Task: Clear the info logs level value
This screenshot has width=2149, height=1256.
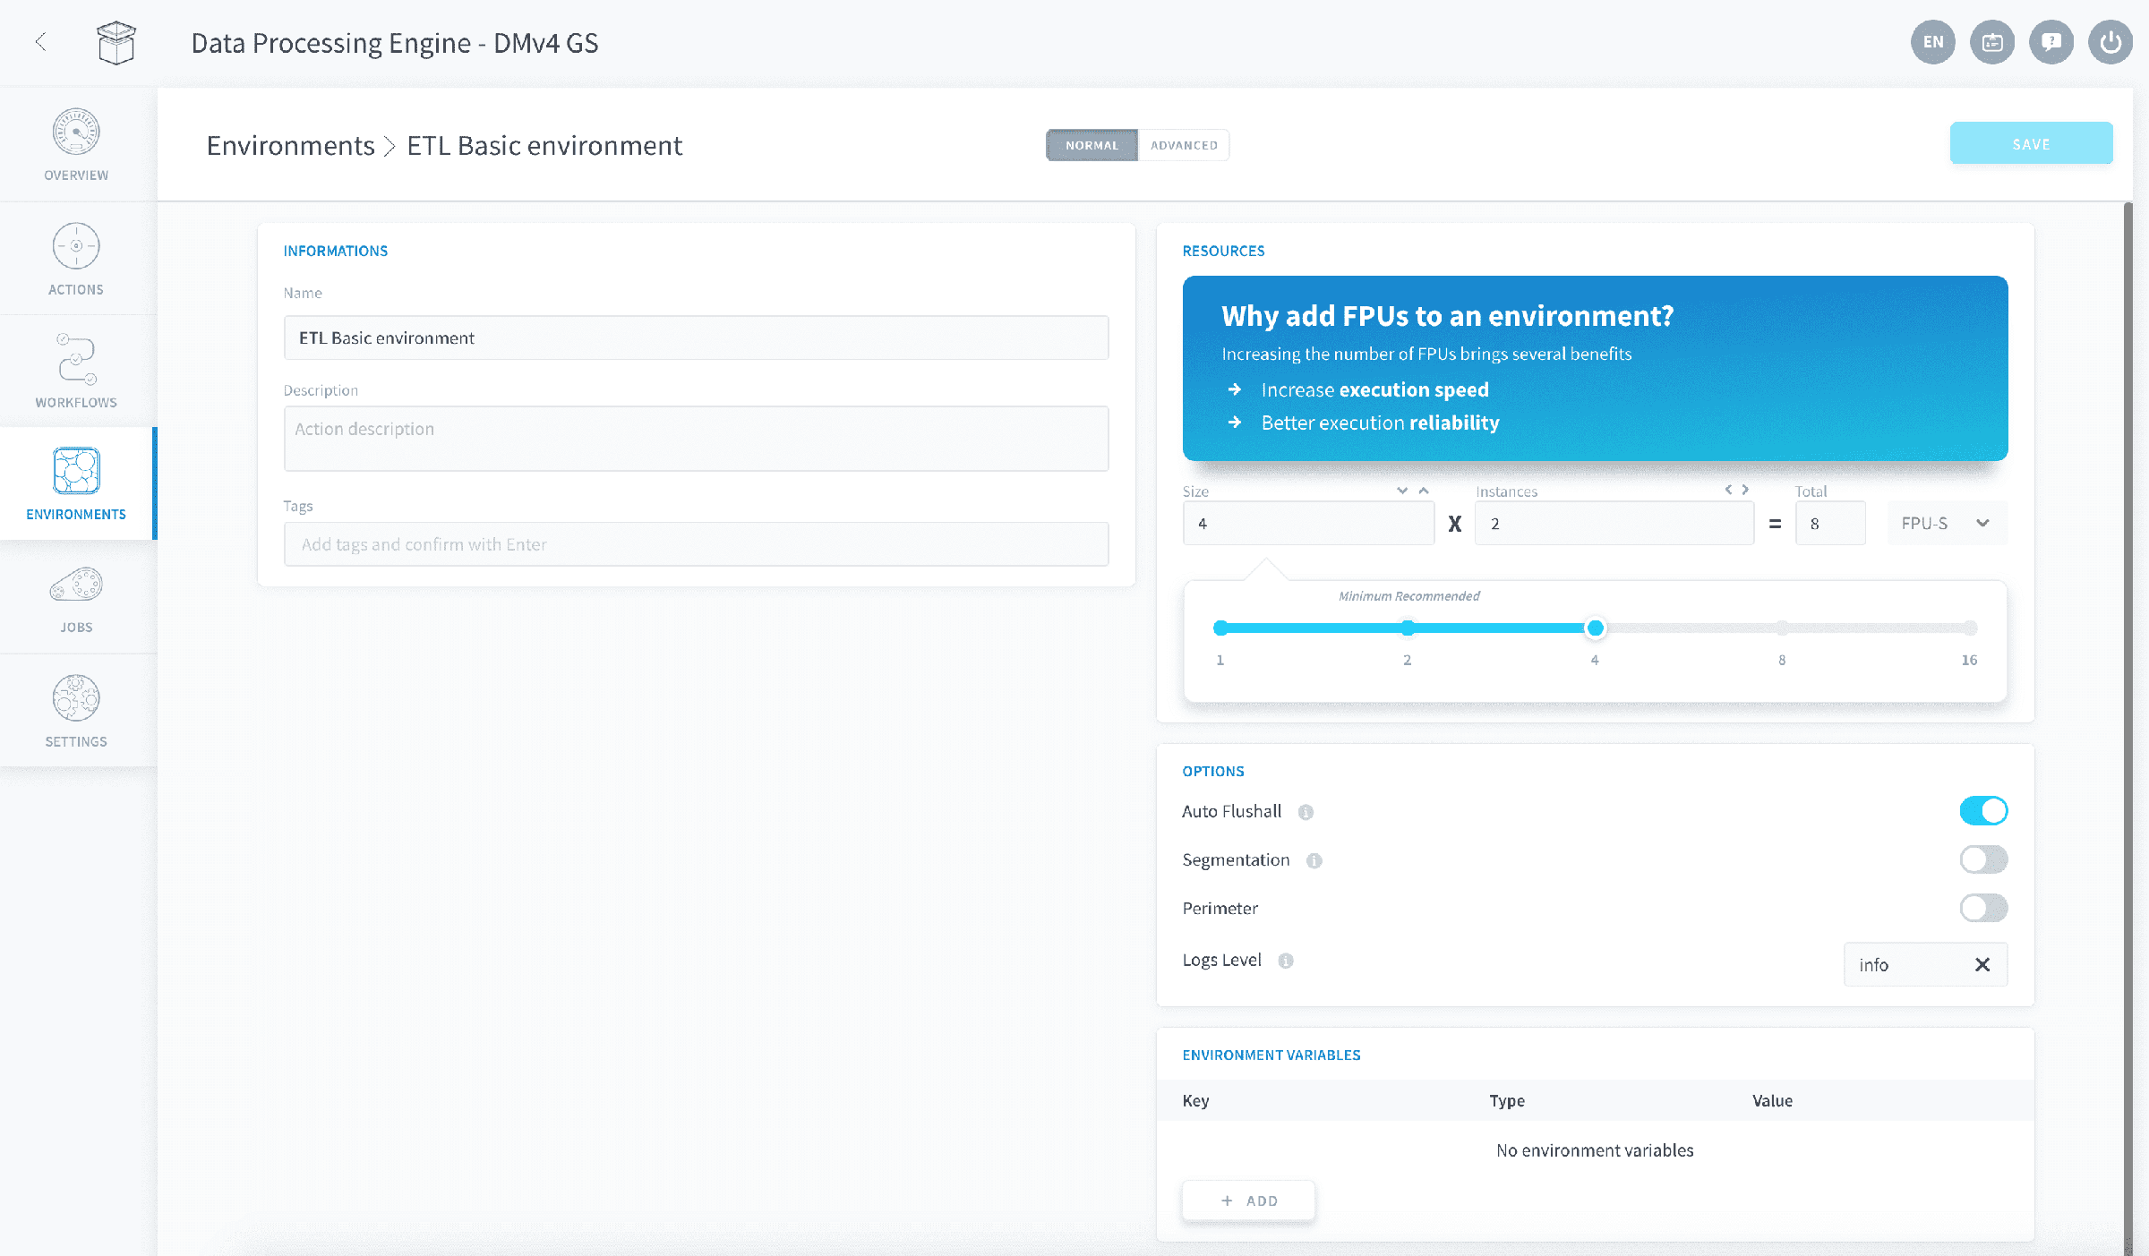Action: point(1982,964)
